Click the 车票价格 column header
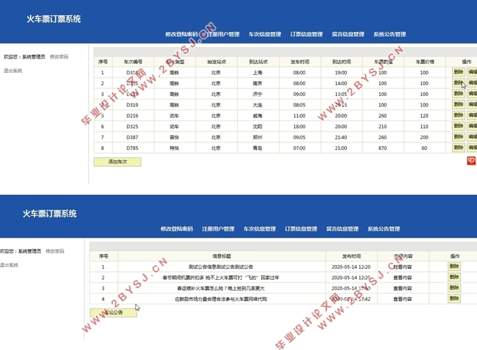This screenshot has height=350, width=477. (425, 62)
